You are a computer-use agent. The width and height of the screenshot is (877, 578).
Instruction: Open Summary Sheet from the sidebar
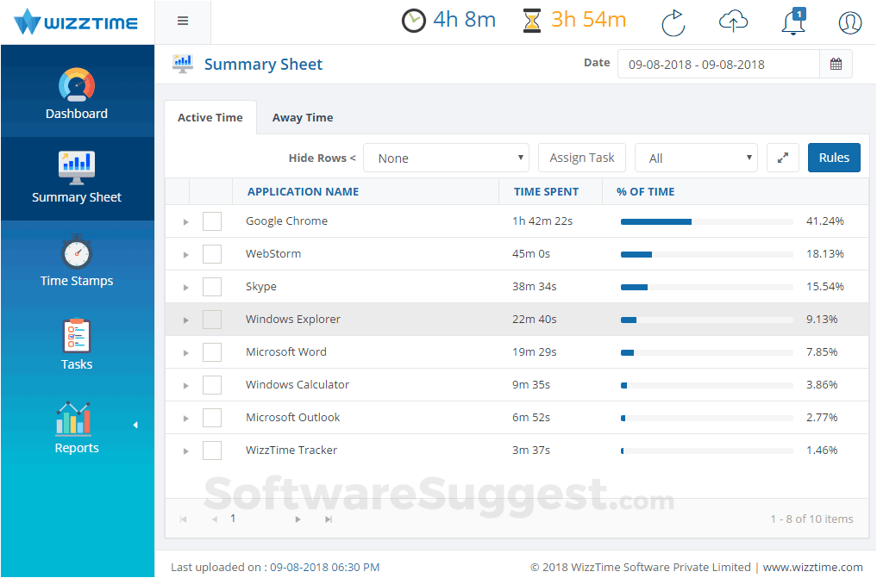click(77, 178)
